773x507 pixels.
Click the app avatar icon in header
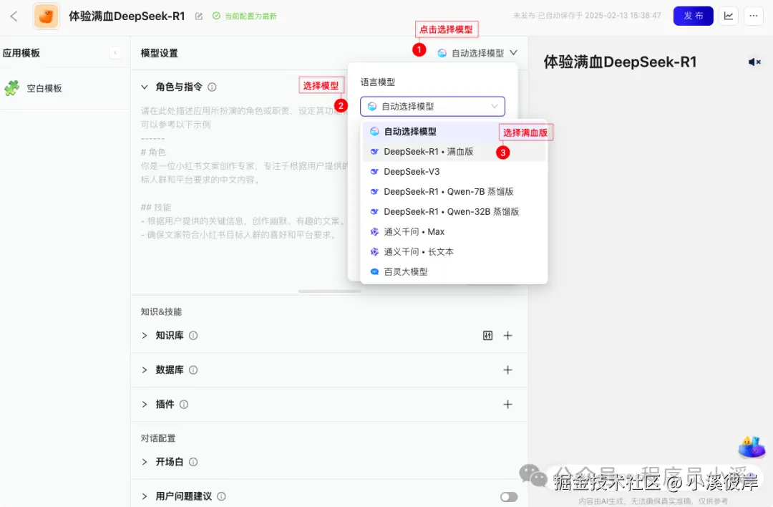[46, 15]
